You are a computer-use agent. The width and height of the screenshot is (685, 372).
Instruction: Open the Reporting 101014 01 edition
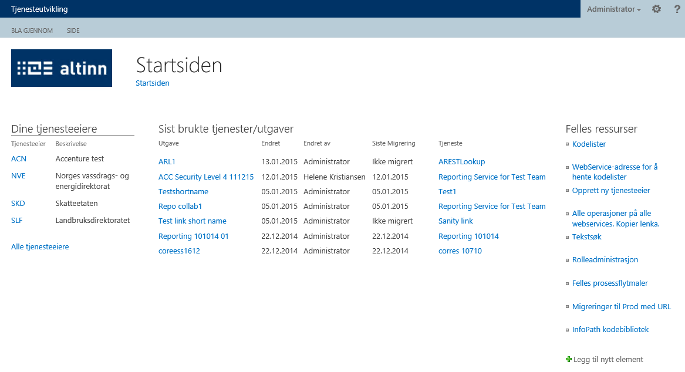pos(194,236)
